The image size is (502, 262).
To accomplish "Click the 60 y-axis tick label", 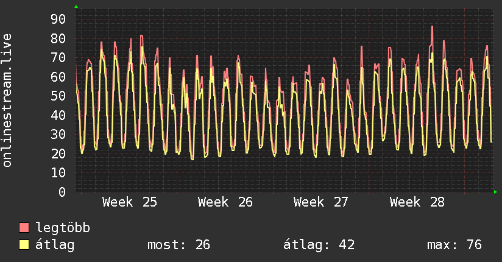I will [x=58, y=77].
